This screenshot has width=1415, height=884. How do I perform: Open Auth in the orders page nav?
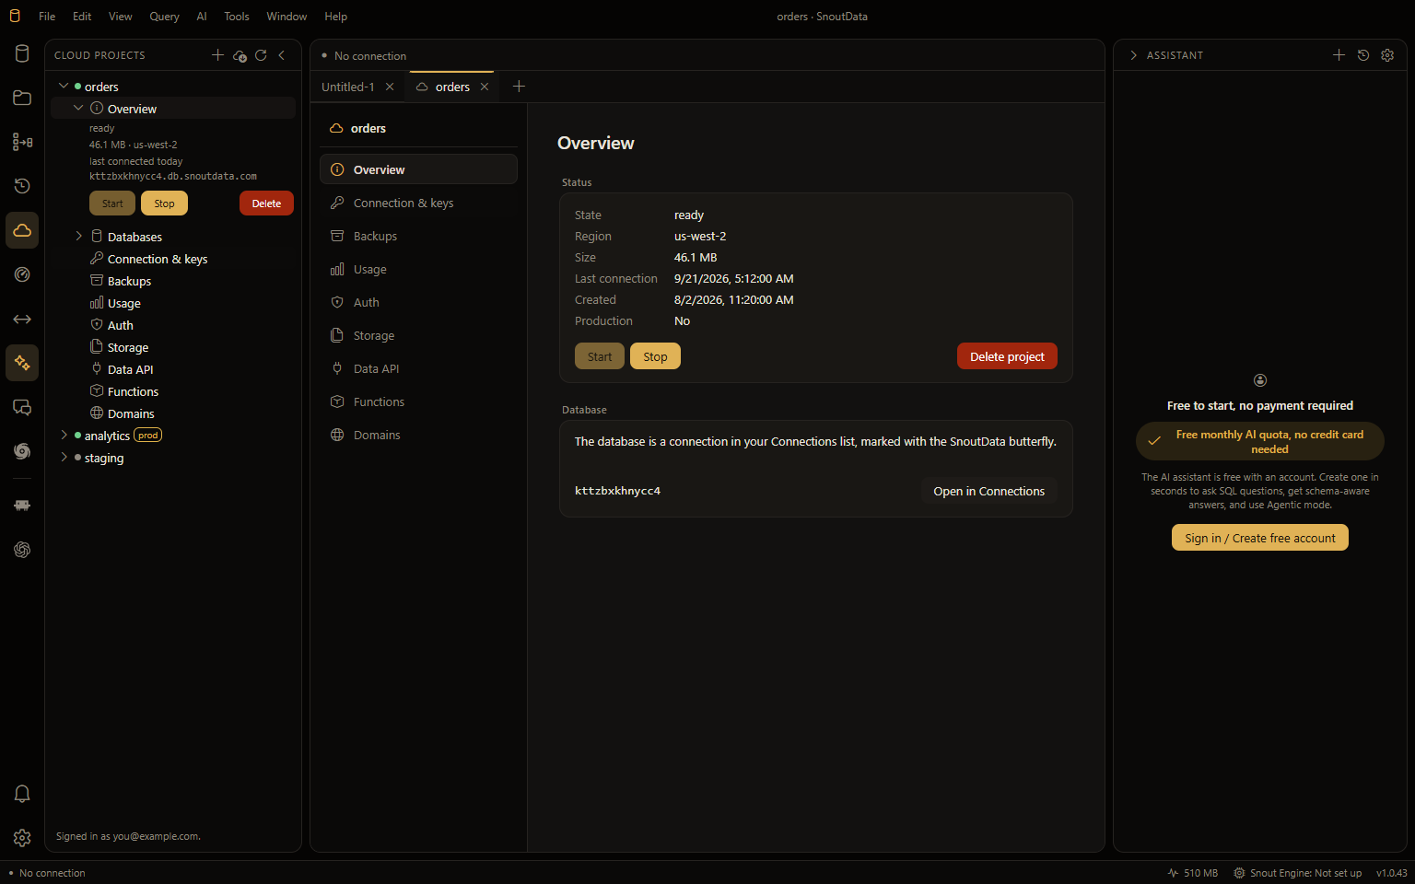tap(418, 302)
